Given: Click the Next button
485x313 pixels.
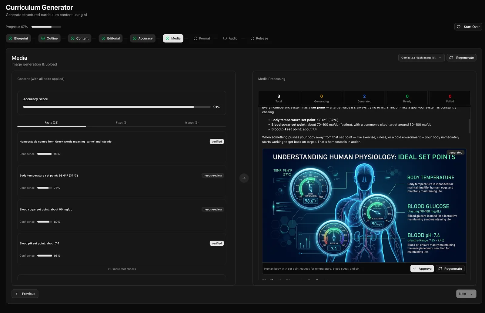Looking at the screenshot, I should tap(466, 294).
